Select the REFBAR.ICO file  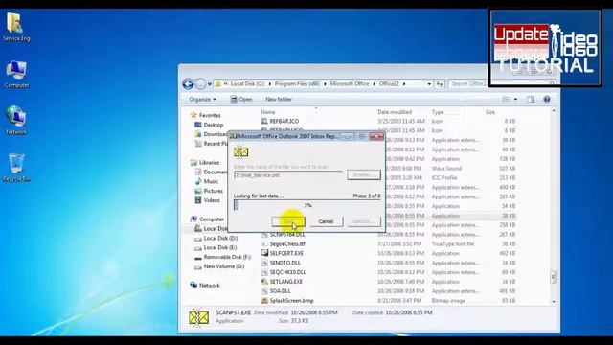tap(284, 122)
